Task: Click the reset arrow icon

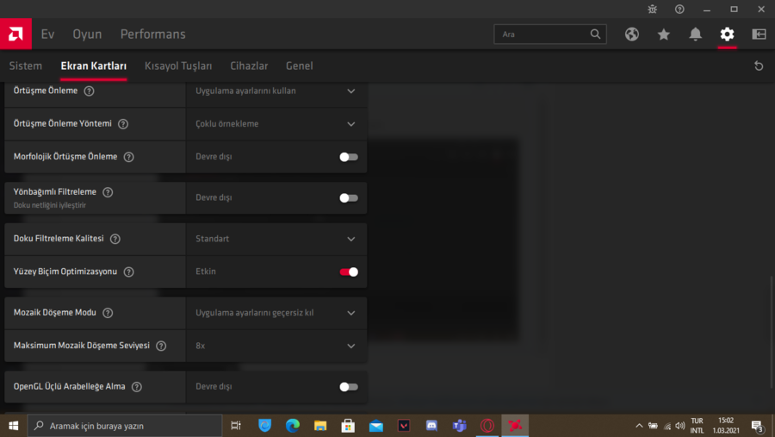Action: click(x=759, y=66)
